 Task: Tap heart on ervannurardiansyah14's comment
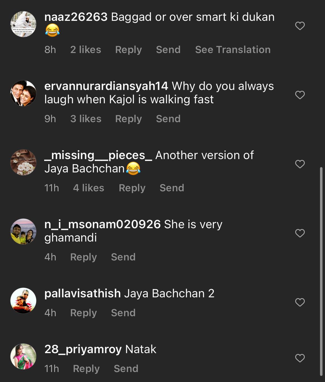(x=300, y=95)
